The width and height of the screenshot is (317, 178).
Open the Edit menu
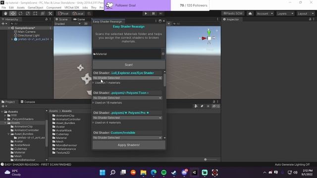(11, 7)
